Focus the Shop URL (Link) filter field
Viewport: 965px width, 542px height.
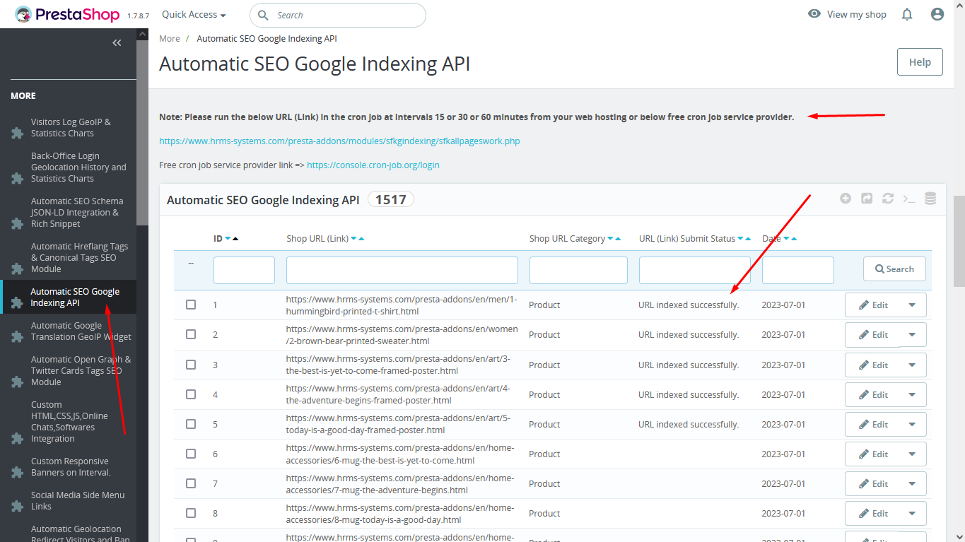(402, 270)
